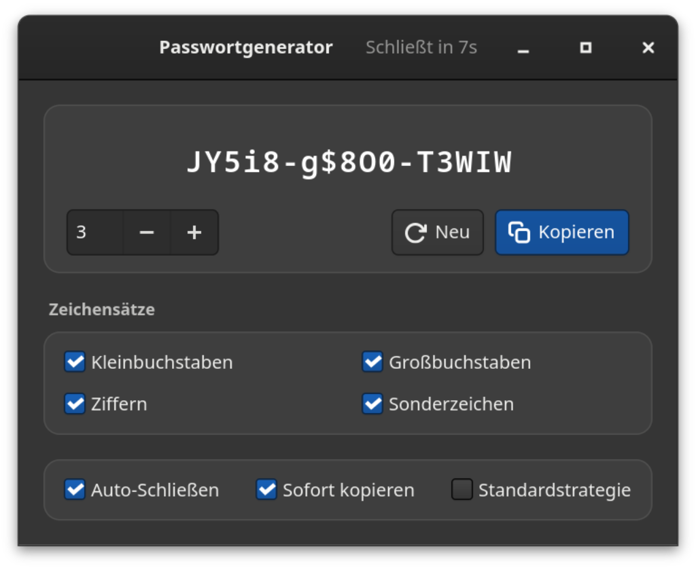Click the length field showing 3
696x568 pixels.
point(95,232)
